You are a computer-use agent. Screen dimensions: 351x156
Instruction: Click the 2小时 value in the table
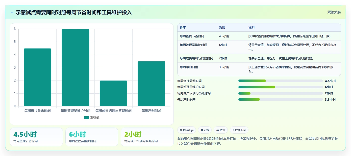pyautogui.click(x=223, y=58)
